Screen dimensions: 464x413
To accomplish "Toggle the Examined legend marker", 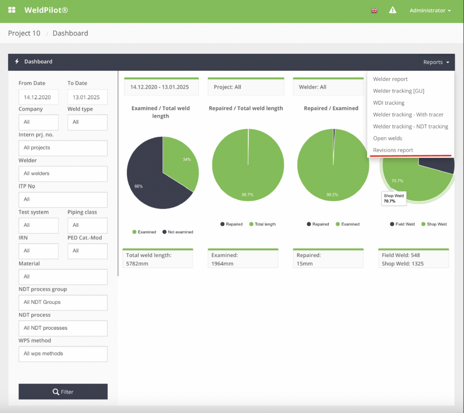I will pos(134,232).
